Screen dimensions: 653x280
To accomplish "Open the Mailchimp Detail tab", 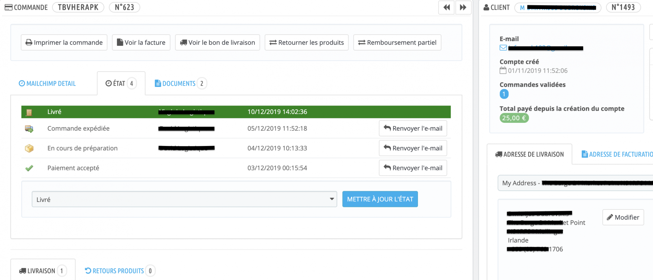I will [x=47, y=83].
